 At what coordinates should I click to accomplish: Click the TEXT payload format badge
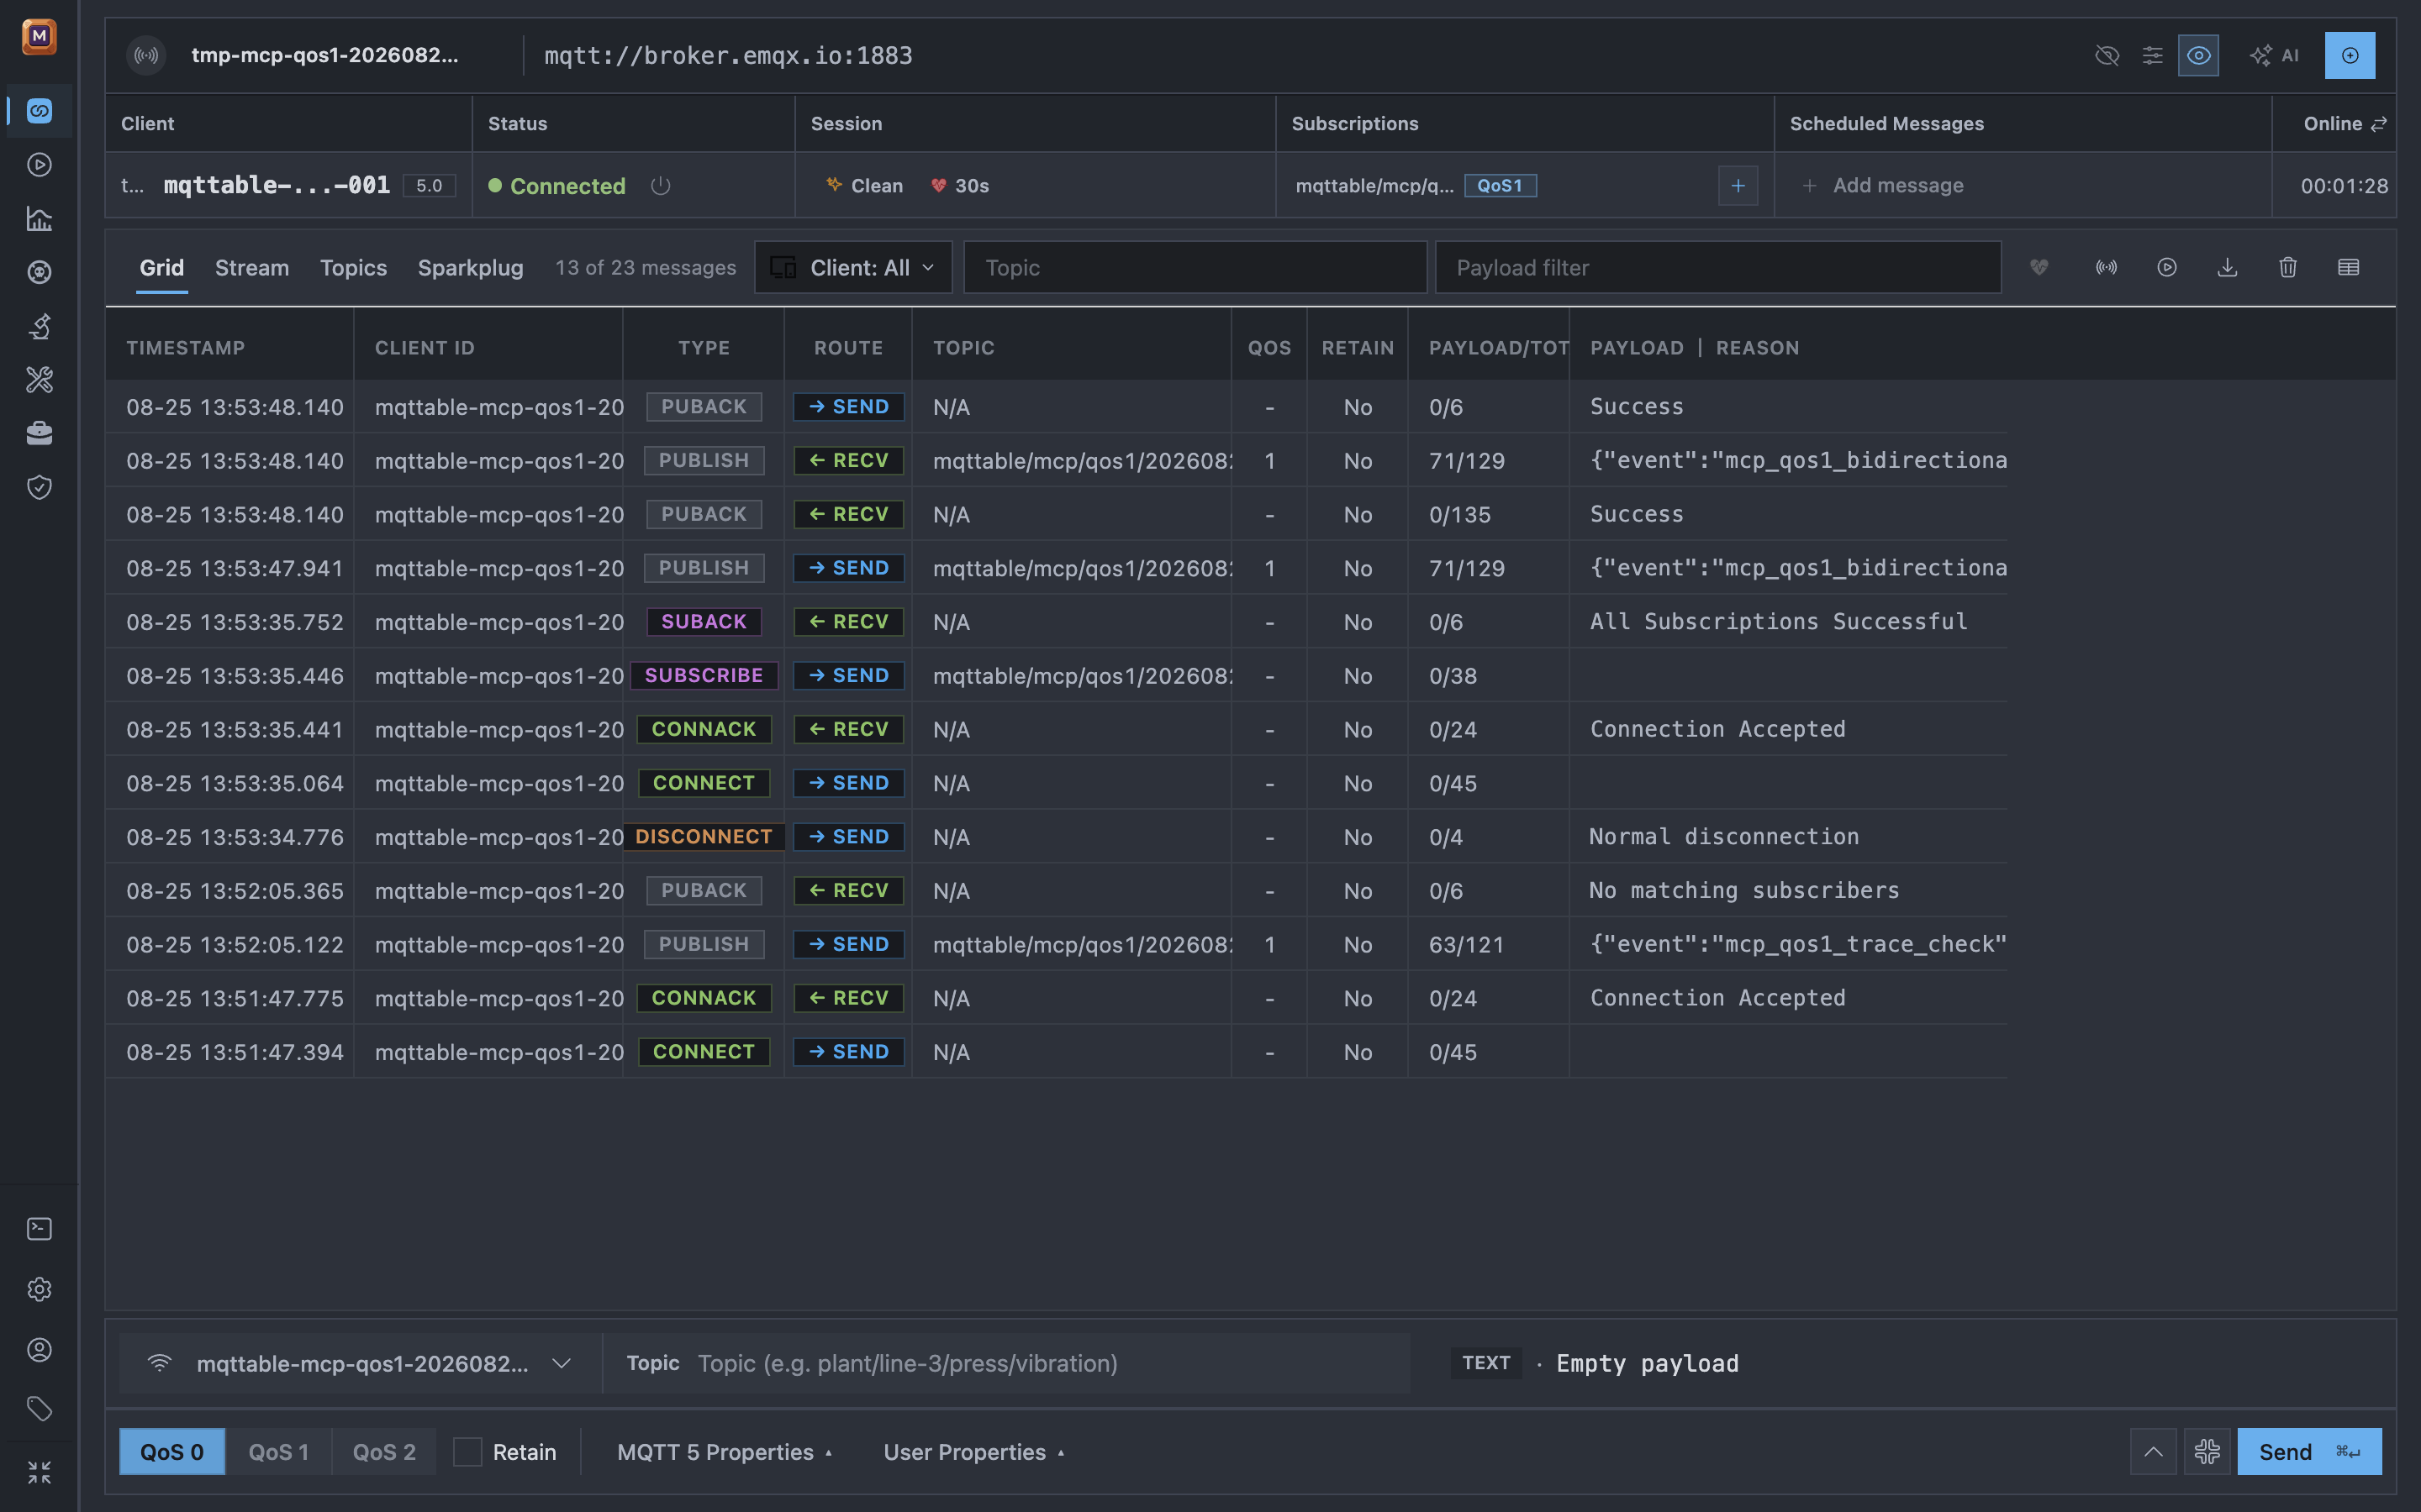(1485, 1364)
